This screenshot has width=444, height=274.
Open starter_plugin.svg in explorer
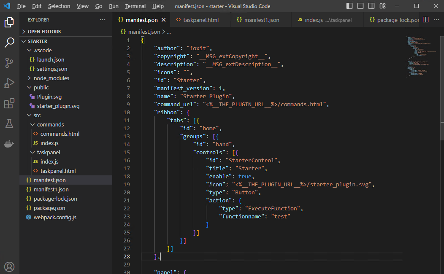pyautogui.click(x=58, y=106)
